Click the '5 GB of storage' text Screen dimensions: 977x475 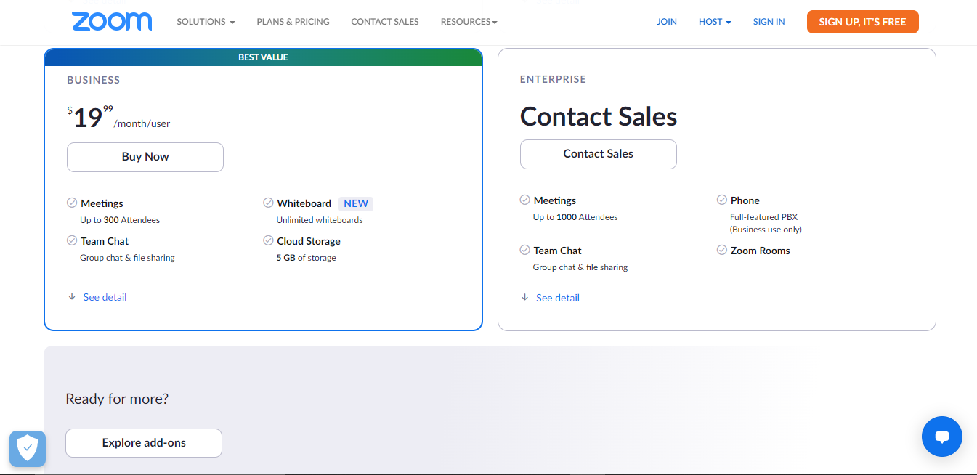[x=306, y=258]
